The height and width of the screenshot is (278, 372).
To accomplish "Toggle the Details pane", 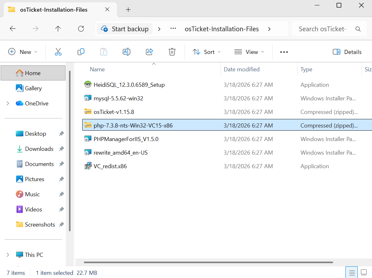I will 347,52.
